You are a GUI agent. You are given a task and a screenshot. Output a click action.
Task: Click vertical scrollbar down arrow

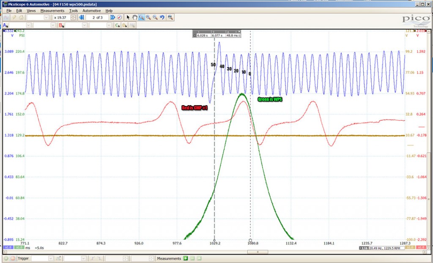click(x=430, y=247)
